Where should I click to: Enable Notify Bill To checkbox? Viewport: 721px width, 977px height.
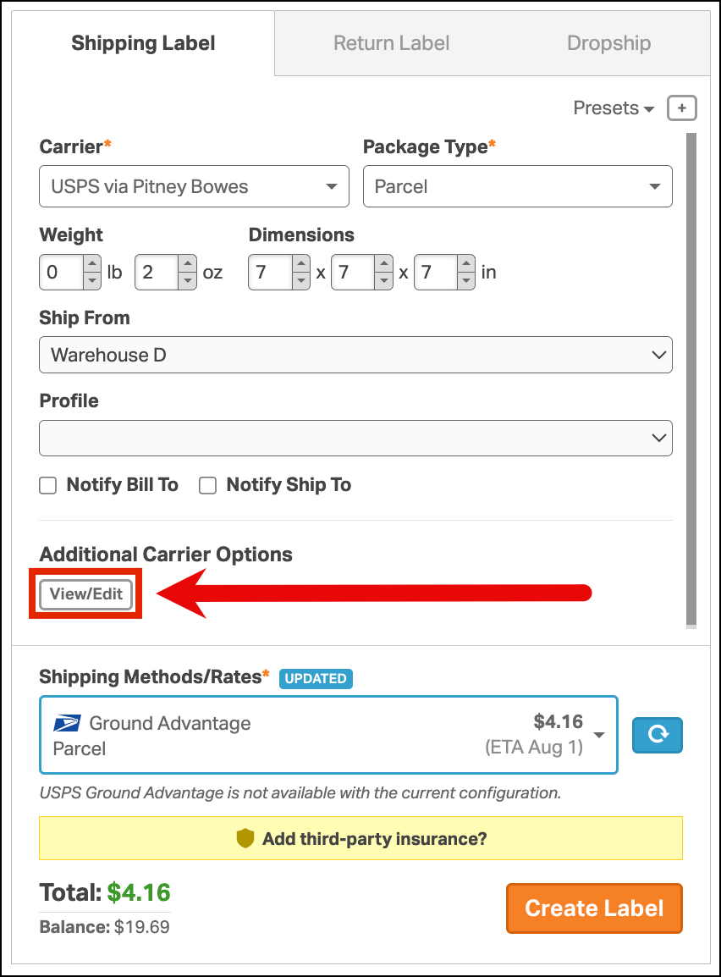48,485
